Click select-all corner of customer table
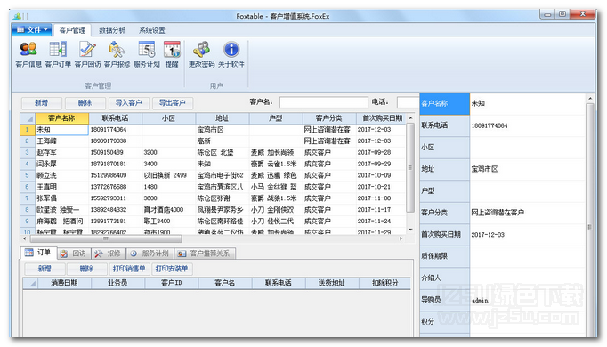 point(28,118)
